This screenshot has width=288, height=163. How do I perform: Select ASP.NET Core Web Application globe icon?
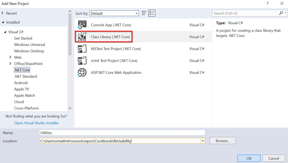click(x=82, y=72)
